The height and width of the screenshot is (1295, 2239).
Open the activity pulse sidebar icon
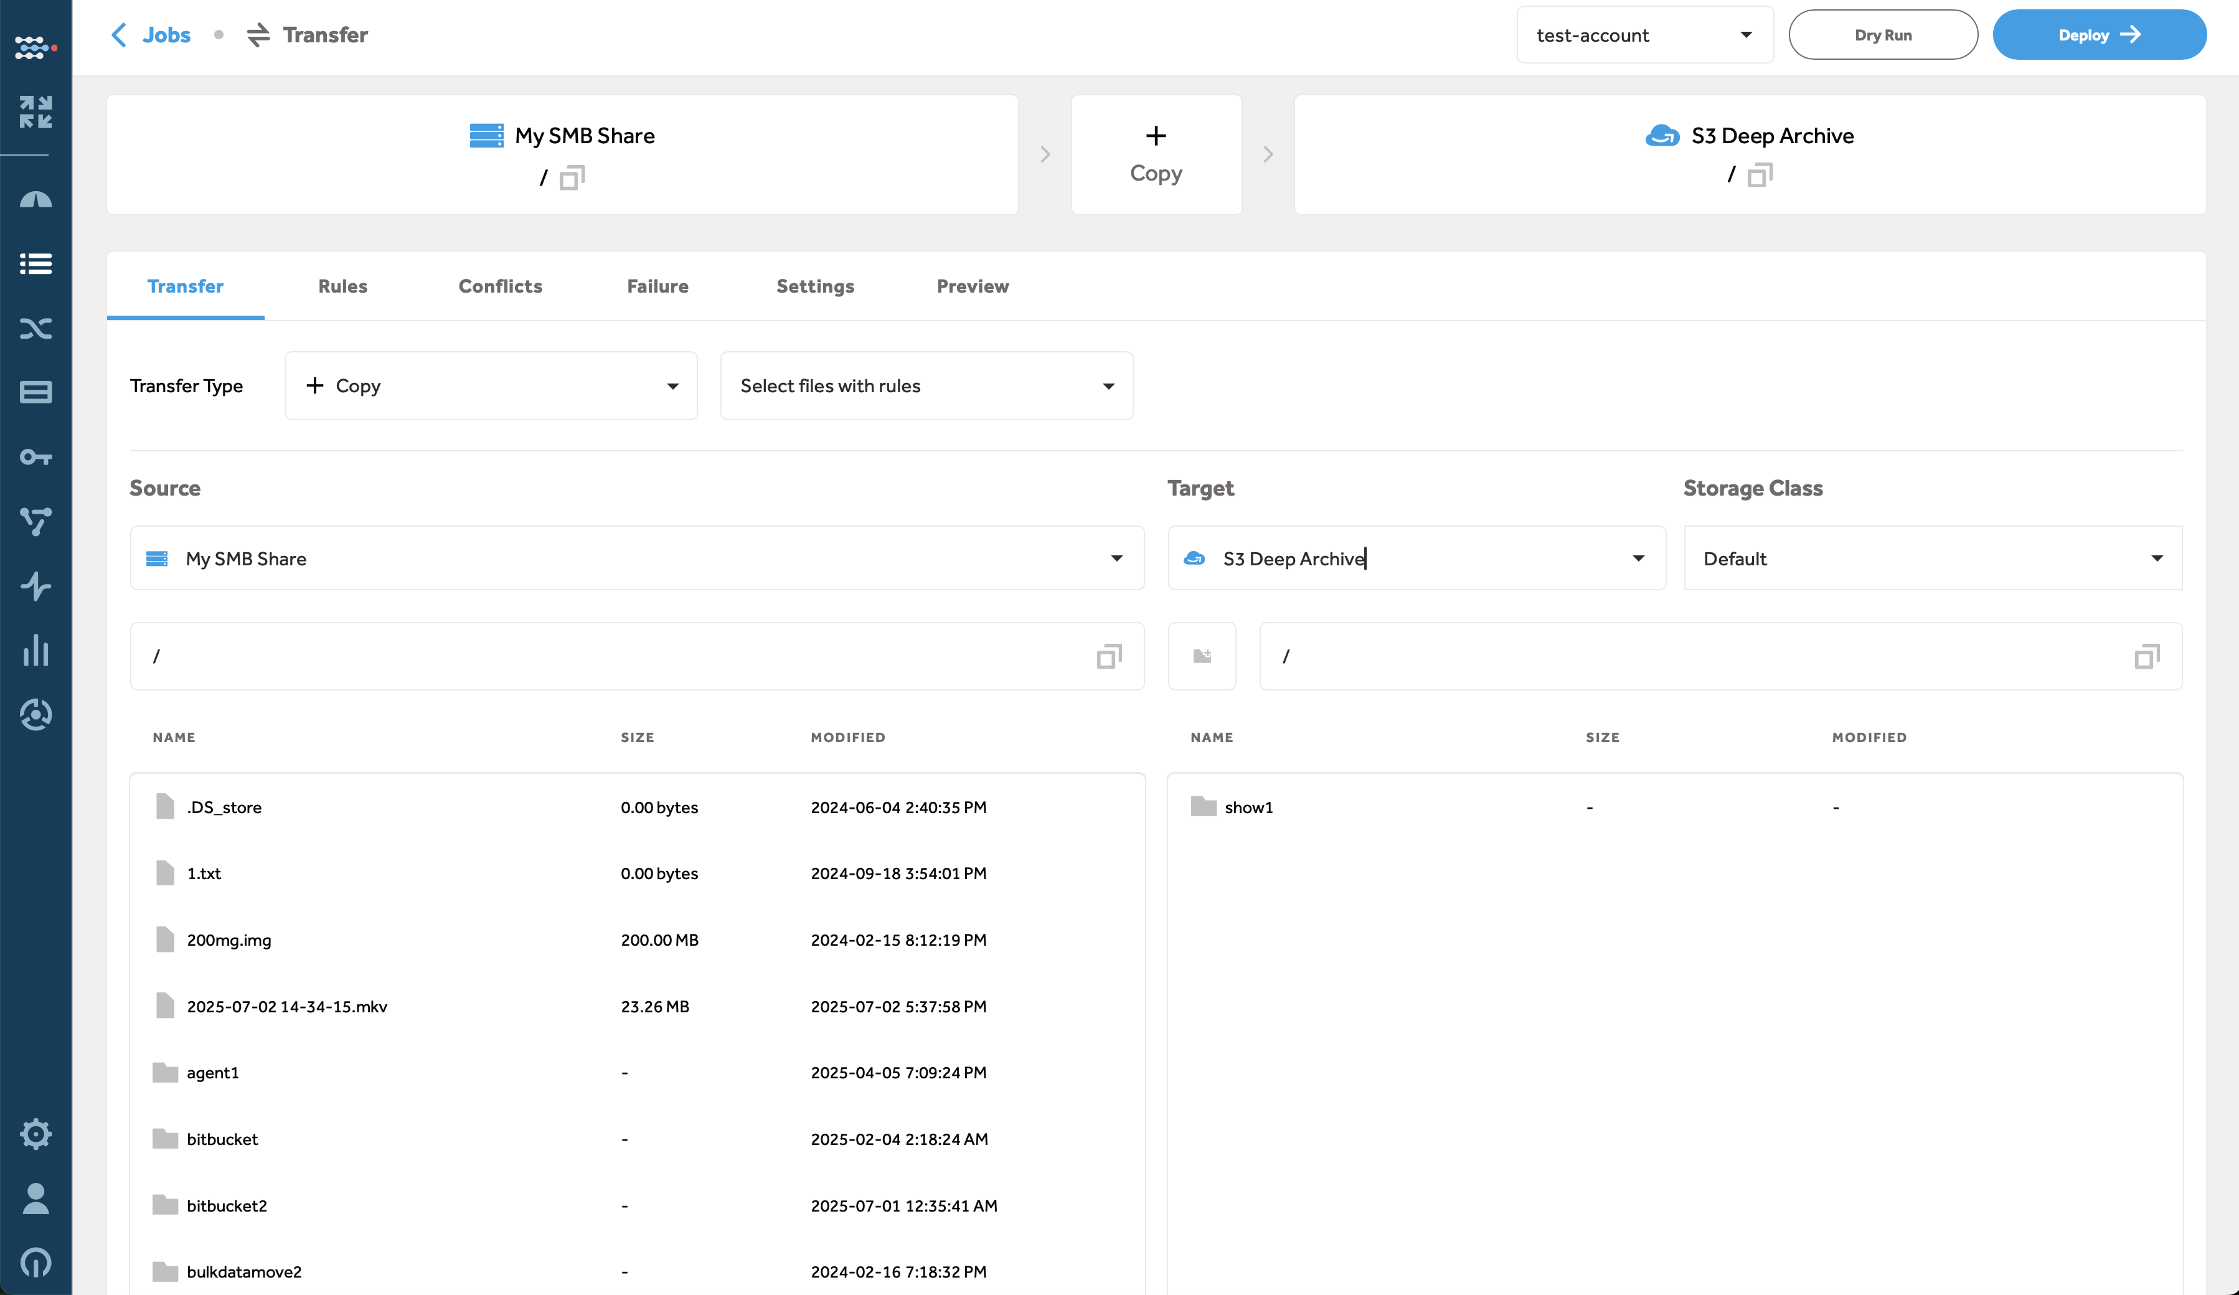tap(35, 586)
